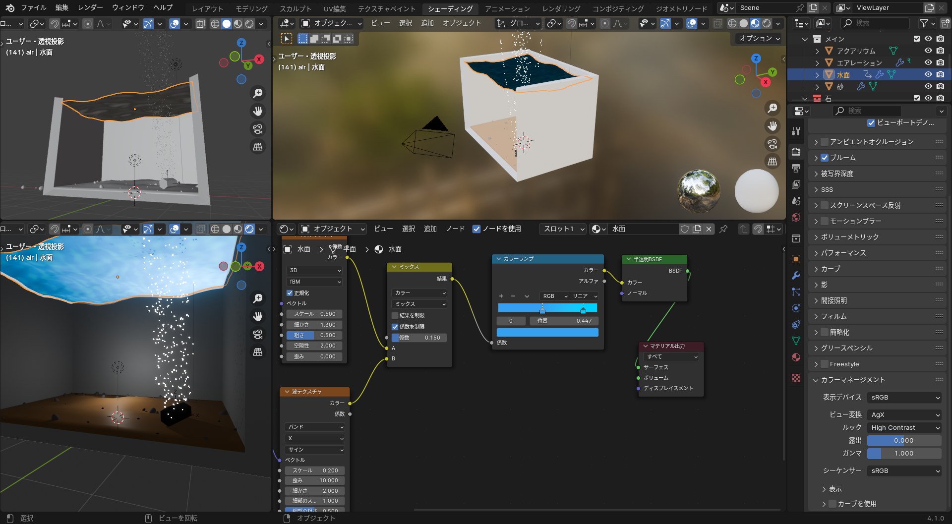Viewport: 952px width, 524px height.
Task: Open the Tool properties tab
Action: (796, 131)
